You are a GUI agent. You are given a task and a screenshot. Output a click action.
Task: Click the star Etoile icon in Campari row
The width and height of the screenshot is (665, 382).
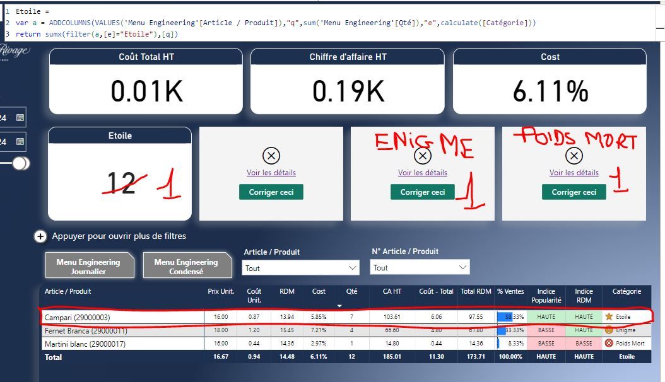[609, 316]
